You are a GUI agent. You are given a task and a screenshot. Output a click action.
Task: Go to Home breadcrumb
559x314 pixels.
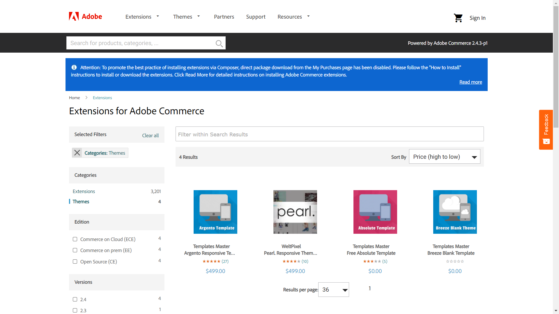tap(74, 98)
